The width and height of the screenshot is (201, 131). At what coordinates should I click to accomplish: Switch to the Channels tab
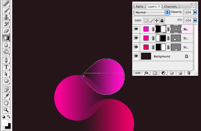(170, 6)
